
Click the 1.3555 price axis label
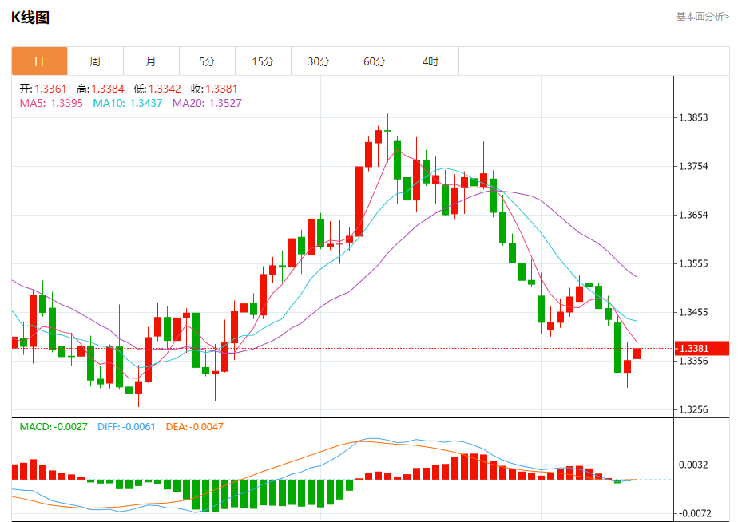(x=693, y=263)
